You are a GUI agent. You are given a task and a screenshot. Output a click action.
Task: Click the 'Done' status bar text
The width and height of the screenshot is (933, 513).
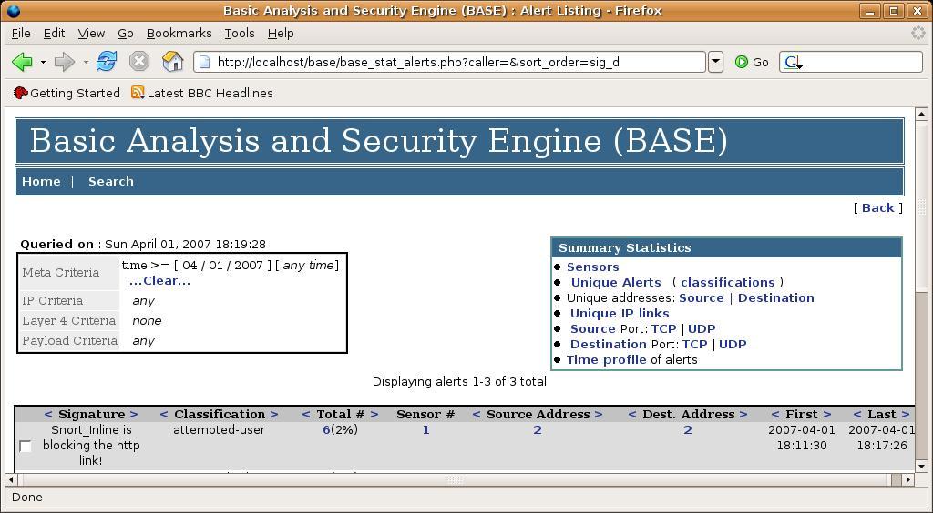26,497
